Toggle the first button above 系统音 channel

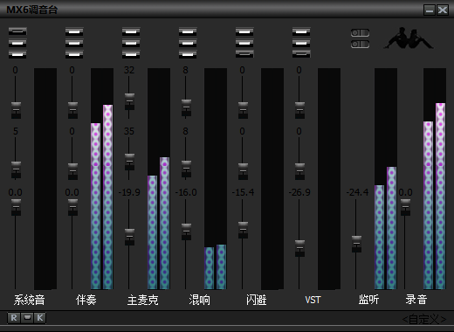point(17,31)
